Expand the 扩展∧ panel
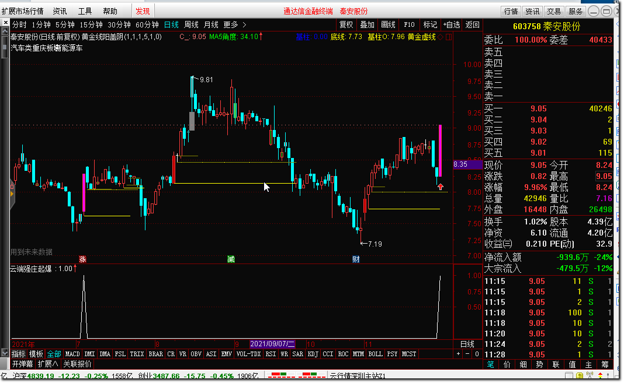Viewport: 624px width, 383px height. click(x=48, y=364)
